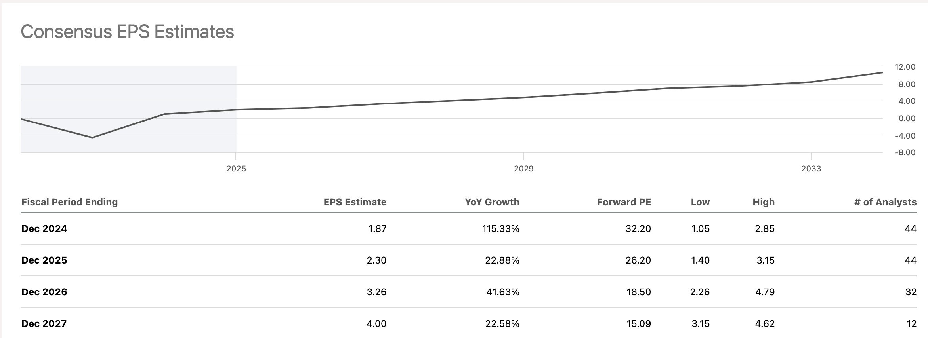Screen dimensions: 928x338
Task: Open the Dec 2026 fiscal period row
Action: (x=44, y=292)
